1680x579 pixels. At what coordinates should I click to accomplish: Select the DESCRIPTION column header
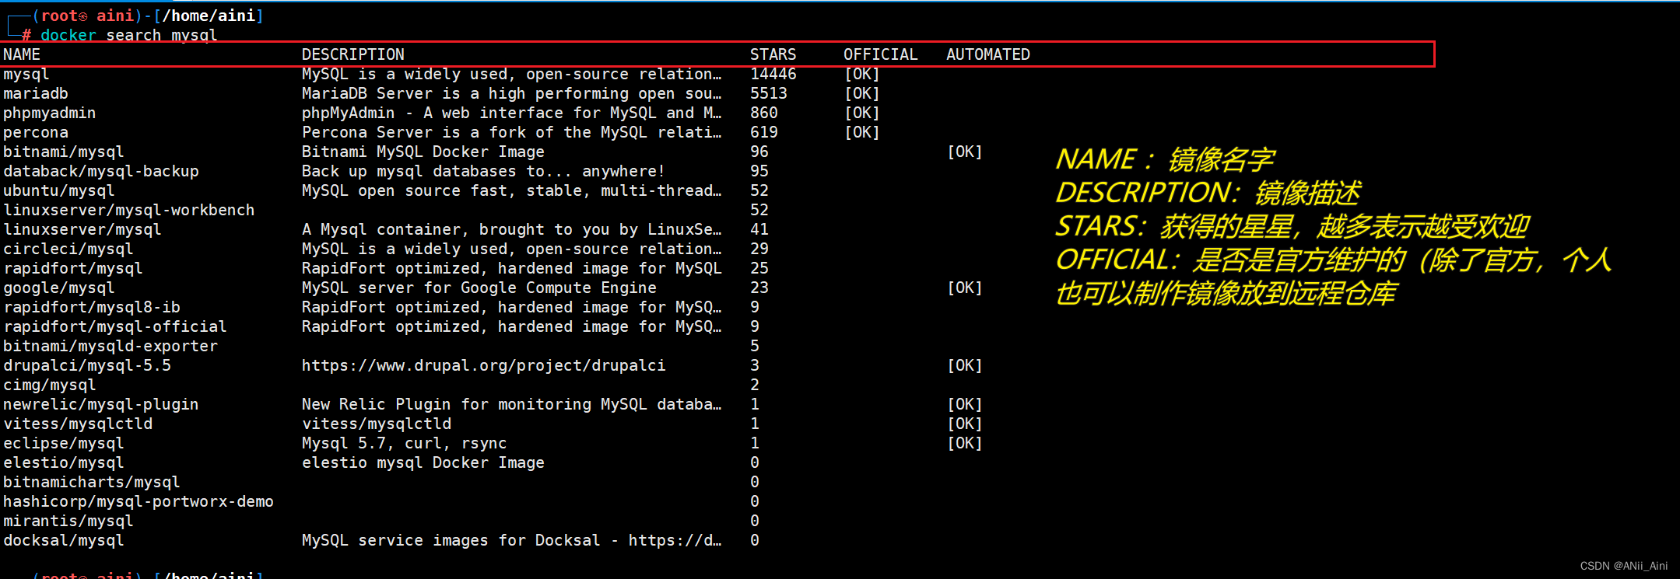(x=353, y=54)
